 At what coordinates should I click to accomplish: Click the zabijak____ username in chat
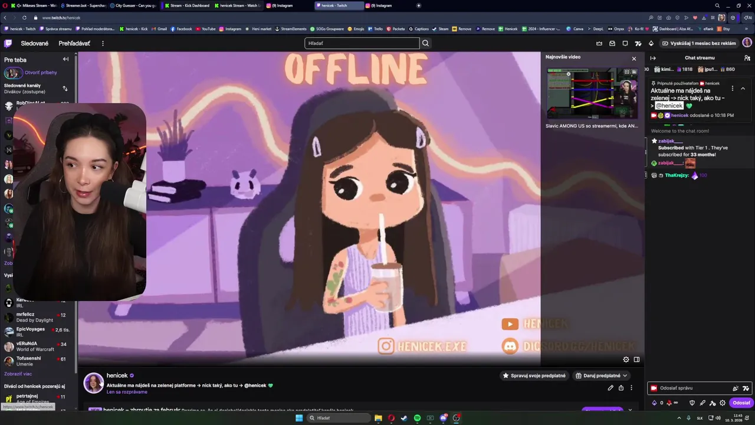coord(671,141)
